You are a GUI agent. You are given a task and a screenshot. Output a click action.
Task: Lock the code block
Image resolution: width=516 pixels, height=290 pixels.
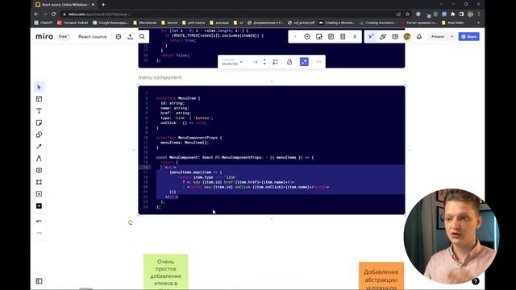point(289,62)
